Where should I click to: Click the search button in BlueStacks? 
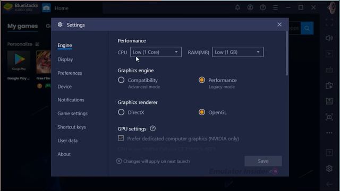tap(307, 28)
